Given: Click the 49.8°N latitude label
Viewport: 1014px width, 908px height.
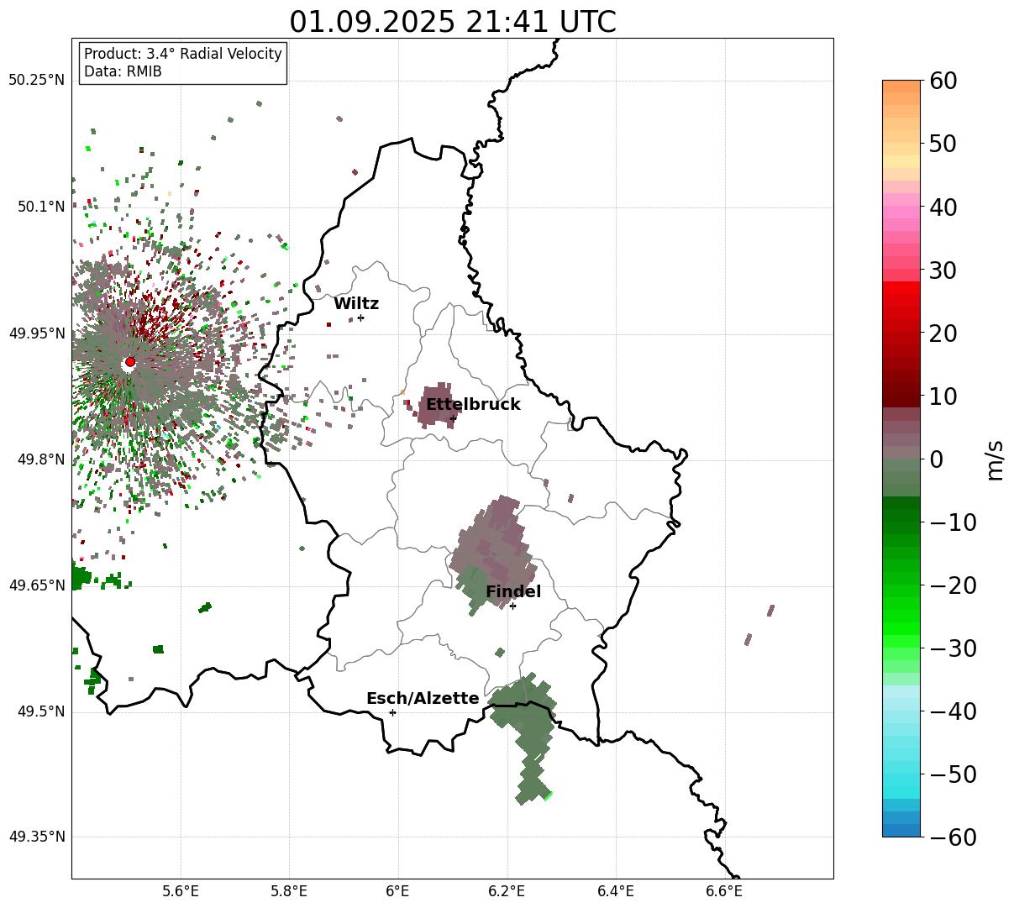Looking at the screenshot, I should click(x=40, y=459).
